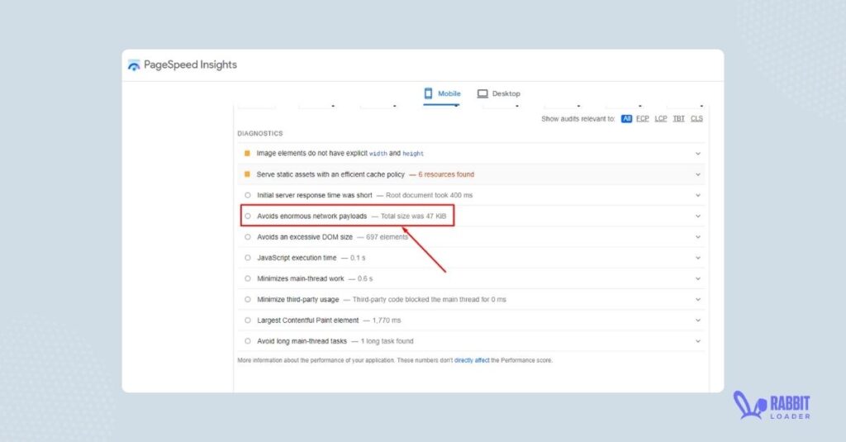Click the PageSpeed Insights title text

pyautogui.click(x=191, y=64)
